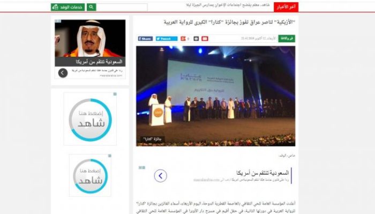375x214 pixels.
Task: Open the breaking news ticker headline
Action: point(228,5)
